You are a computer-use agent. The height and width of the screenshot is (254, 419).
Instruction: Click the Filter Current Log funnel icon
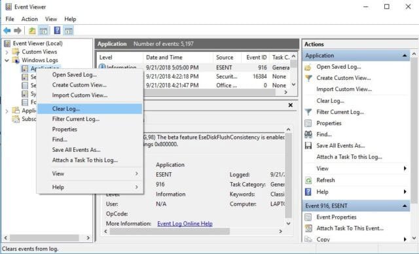(x=308, y=112)
